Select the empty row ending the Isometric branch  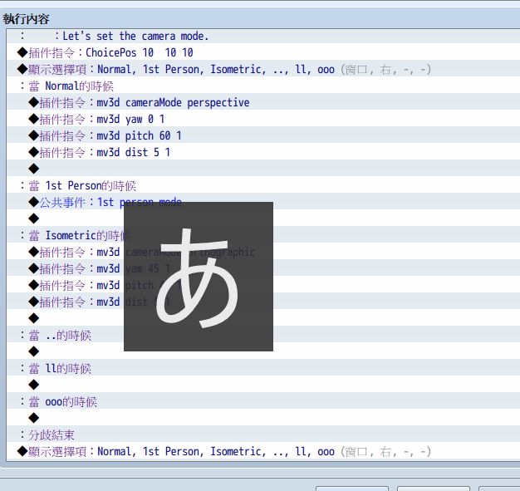coord(263,318)
